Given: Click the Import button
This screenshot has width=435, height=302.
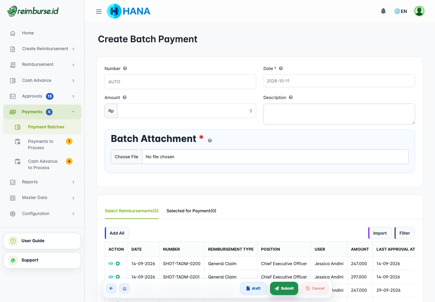Looking at the screenshot, I should (380, 233).
